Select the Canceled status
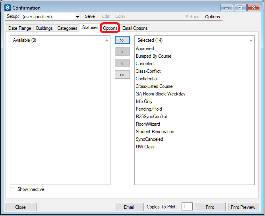 pos(145,64)
